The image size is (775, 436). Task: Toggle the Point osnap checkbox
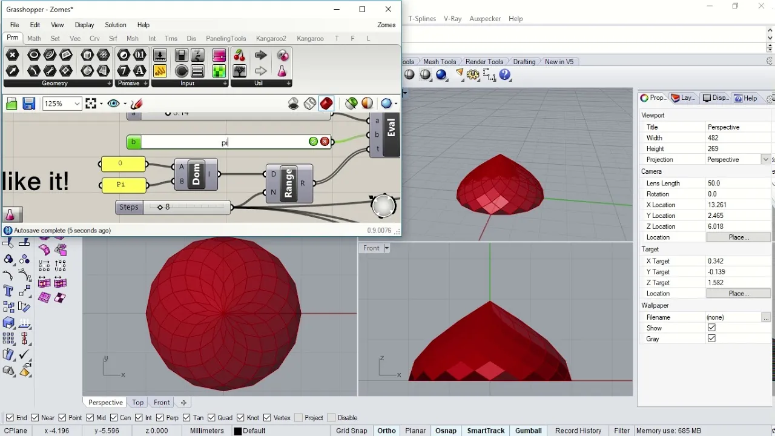pos(62,418)
